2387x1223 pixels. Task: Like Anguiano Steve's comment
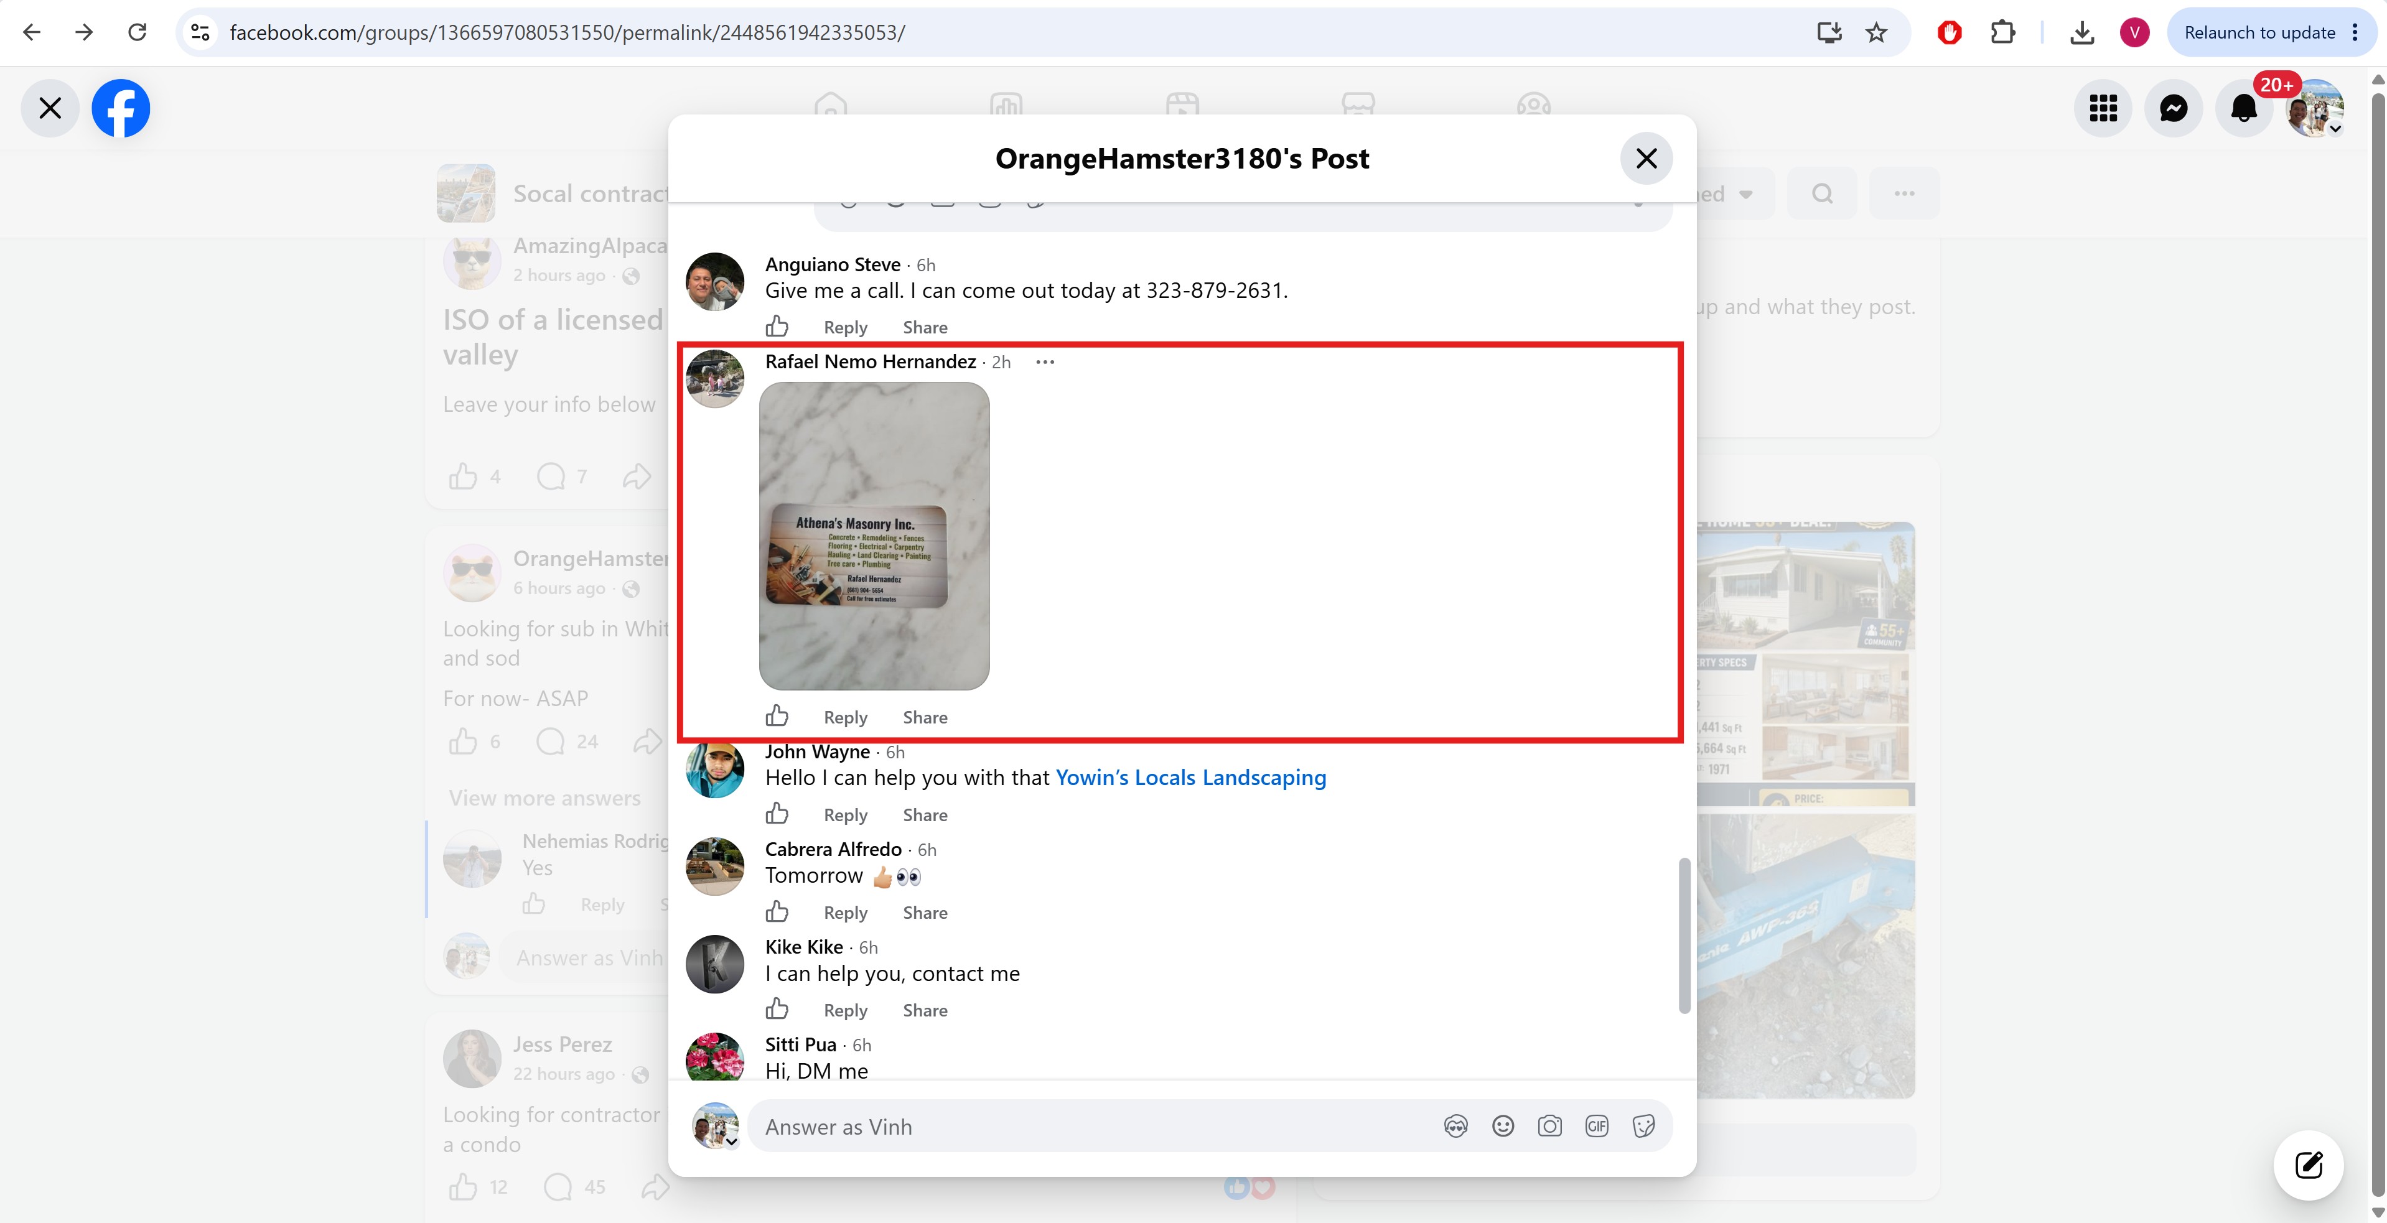tap(777, 327)
